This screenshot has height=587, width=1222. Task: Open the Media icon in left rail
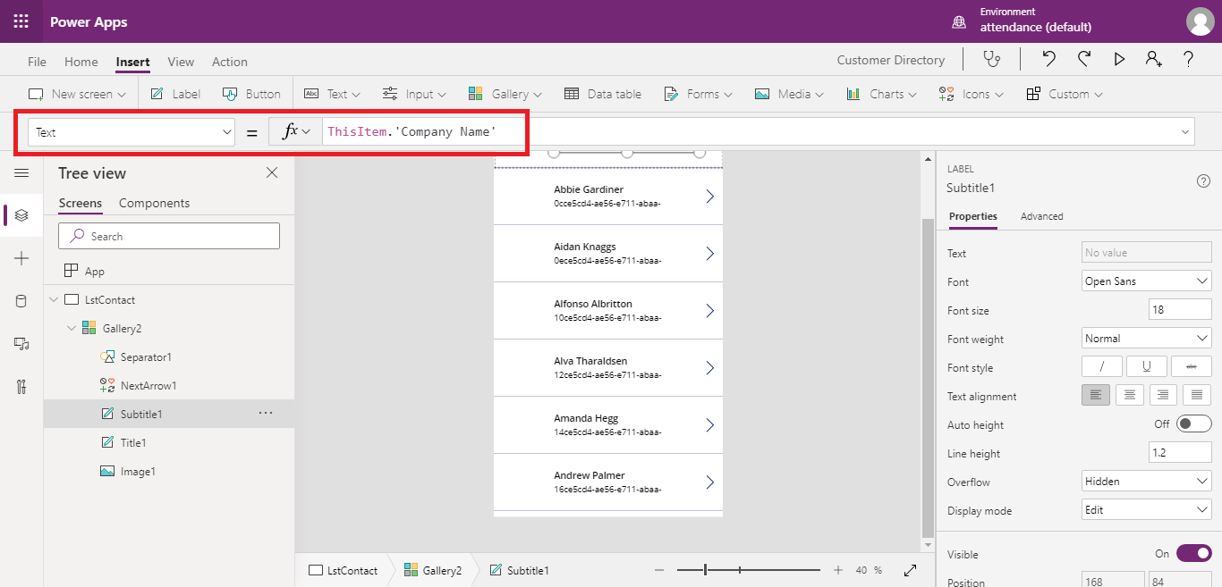[x=21, y=344]
